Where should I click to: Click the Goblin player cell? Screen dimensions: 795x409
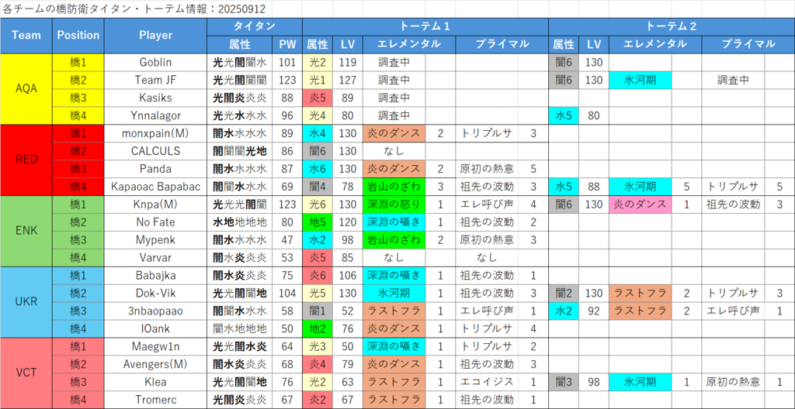(155, 62)
